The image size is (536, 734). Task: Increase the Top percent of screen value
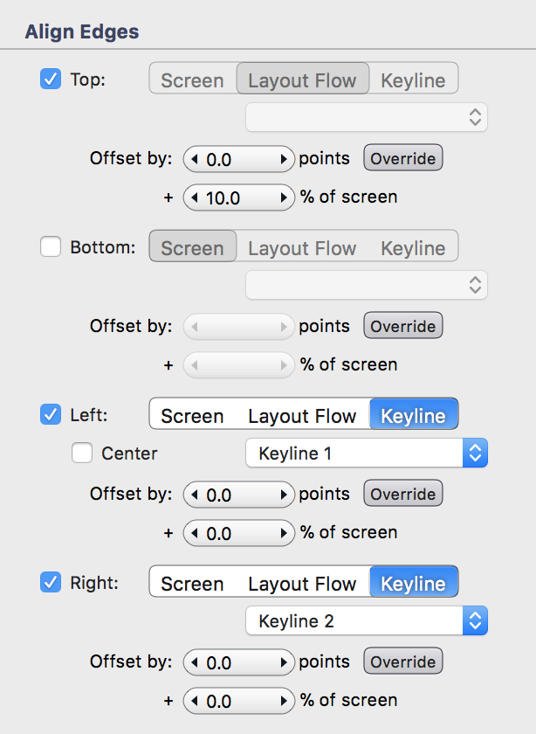[284, 198]
